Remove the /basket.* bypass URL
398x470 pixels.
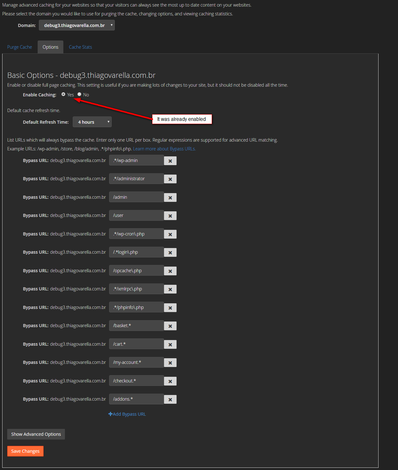pos(170,326)
